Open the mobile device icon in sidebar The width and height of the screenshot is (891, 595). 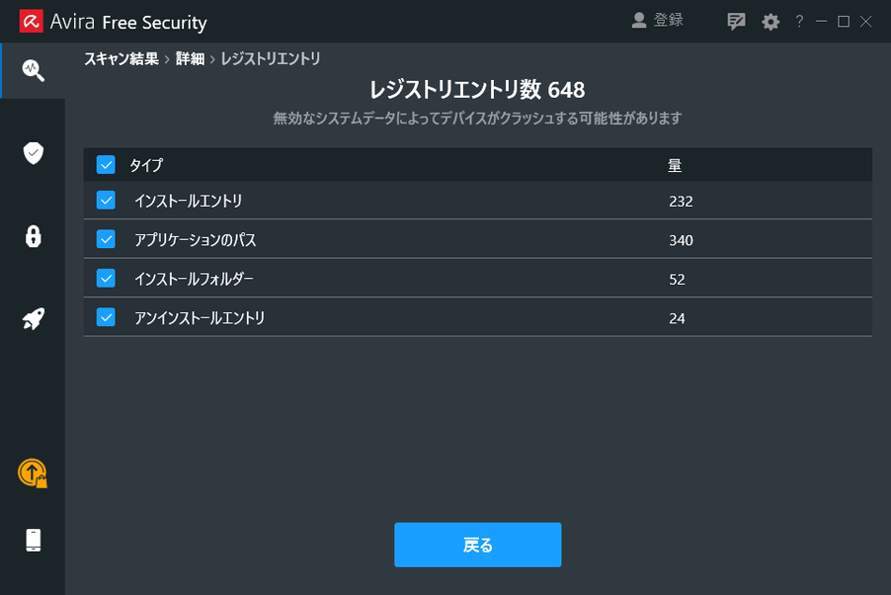(x=34, y=541)
